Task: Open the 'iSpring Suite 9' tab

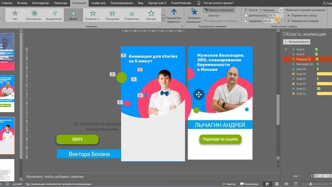Action: tap(157, 3)
